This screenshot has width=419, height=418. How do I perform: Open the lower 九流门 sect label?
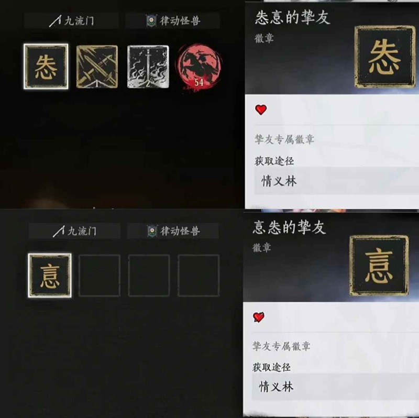click(74, 231)
